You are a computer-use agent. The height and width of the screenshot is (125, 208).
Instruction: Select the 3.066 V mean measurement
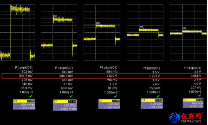coord(196,76)
